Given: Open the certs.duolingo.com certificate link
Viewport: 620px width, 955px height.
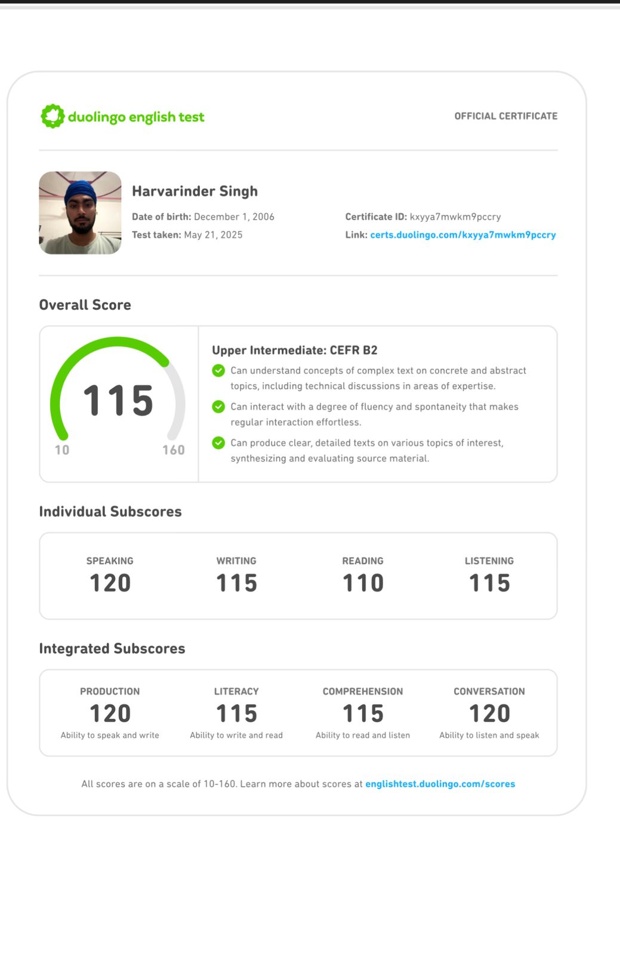Looking at the screenshot, I should 463,235.
